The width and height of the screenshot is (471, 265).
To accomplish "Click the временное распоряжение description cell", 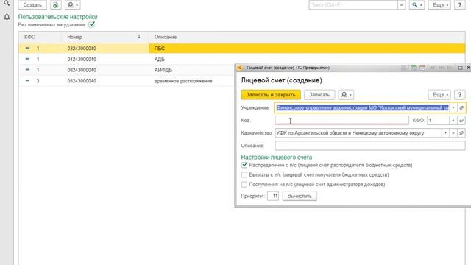I will [x=183, y=81].
